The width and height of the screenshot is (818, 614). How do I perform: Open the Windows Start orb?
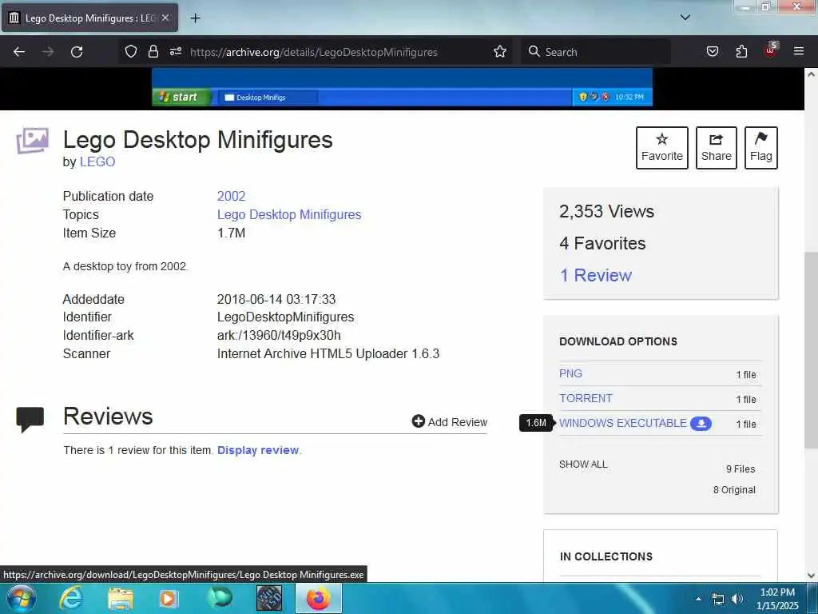click(x=22, y=598)
